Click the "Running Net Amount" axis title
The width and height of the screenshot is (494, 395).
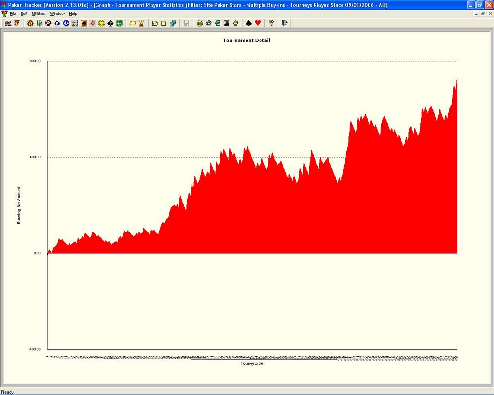pos(19,205)
